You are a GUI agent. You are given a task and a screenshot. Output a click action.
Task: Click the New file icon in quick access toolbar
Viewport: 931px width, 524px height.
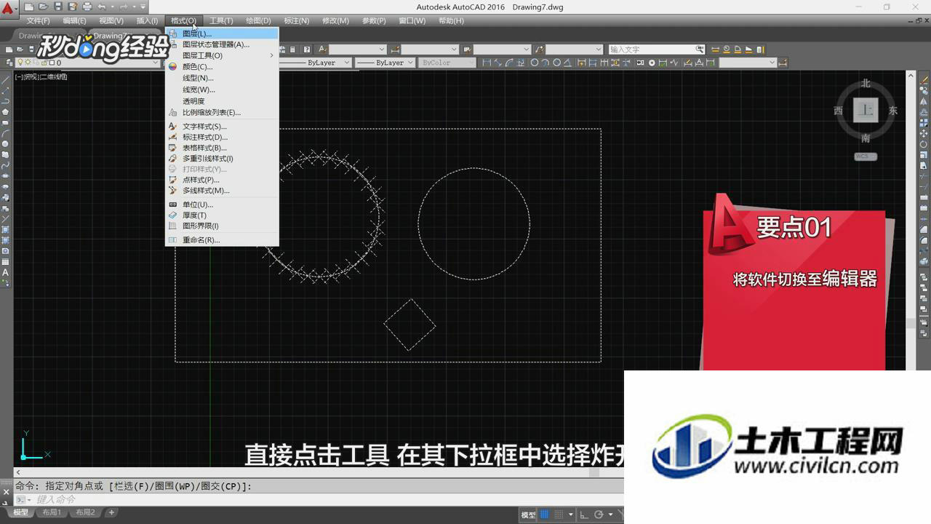pos(29,7)
